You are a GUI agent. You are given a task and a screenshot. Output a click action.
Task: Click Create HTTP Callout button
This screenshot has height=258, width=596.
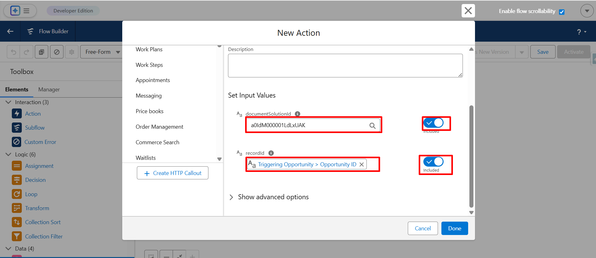(173, 173)
